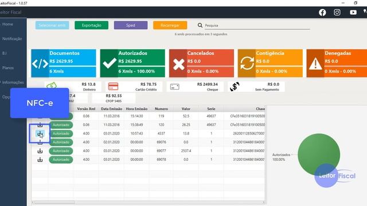367x206 pixels.
Task: Select the Documentos R$ 2629.95 card
Action: (64, 63)
